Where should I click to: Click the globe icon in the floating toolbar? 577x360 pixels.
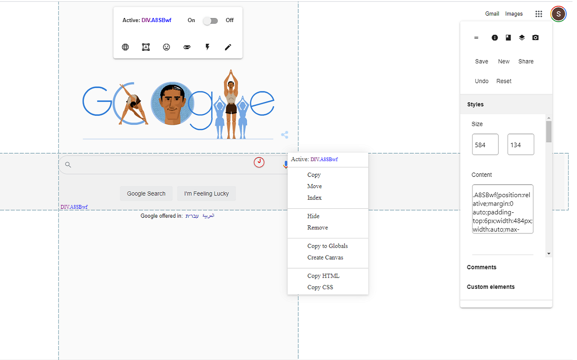(x=125, y=47)
